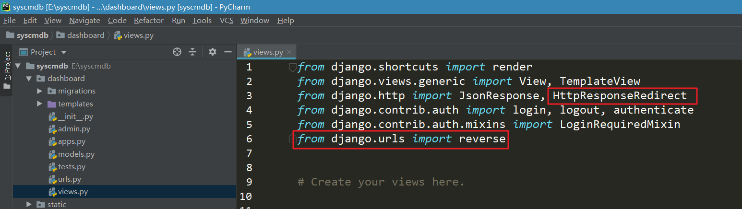Expand the migrations folder
The height and width of the screenshot is (209, 742).
40,91
